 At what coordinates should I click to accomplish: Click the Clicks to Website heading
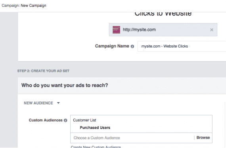coord(163,14)
